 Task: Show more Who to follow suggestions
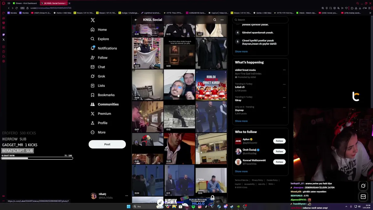point(241,171)
